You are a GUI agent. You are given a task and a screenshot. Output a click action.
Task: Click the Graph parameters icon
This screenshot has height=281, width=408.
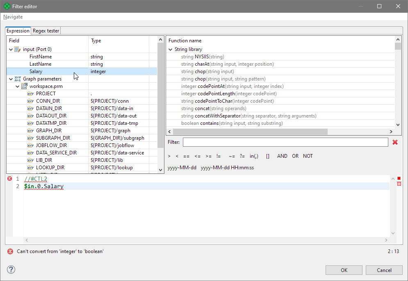coord(17,79)
